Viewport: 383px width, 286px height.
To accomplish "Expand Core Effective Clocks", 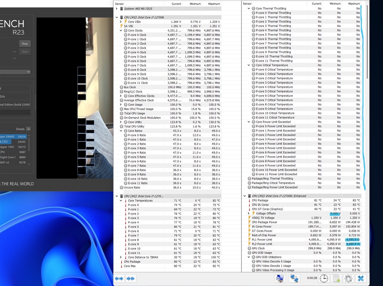I will 121,96.
